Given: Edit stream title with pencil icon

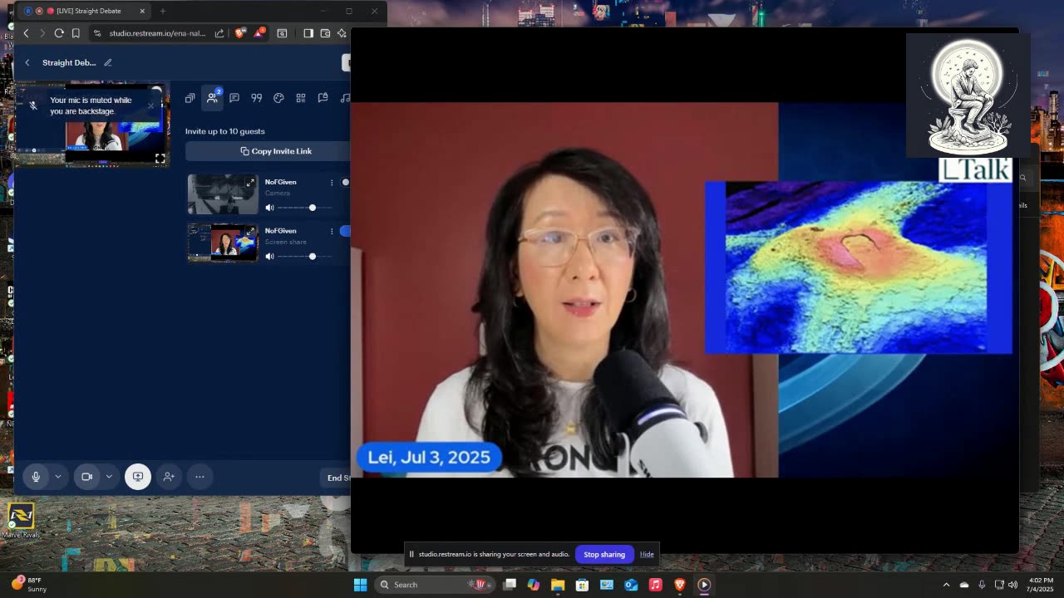Looking at the screenshot, I should click(x=108, y=62).
